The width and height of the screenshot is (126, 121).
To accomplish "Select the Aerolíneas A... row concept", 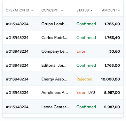I will tap(54, 93).
